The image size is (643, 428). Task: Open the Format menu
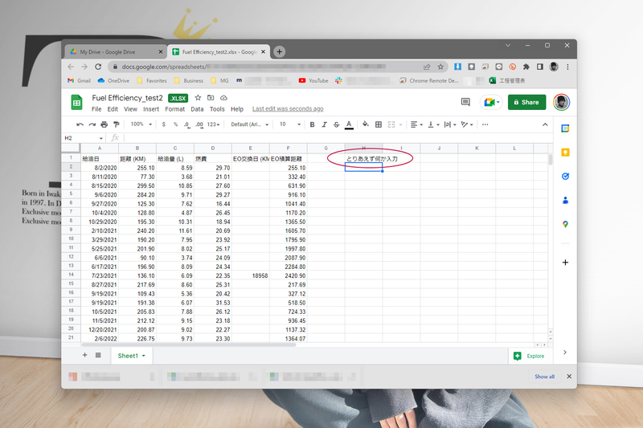[174, 109]
